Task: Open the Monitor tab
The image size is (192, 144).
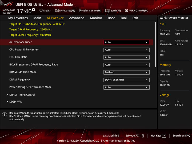Action: point(96,18)
